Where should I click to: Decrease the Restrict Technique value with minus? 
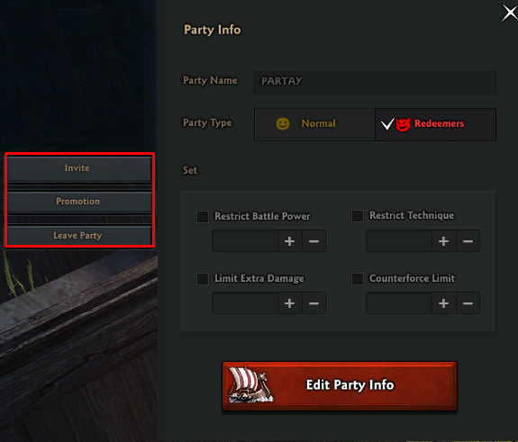[x=468, y=241]
